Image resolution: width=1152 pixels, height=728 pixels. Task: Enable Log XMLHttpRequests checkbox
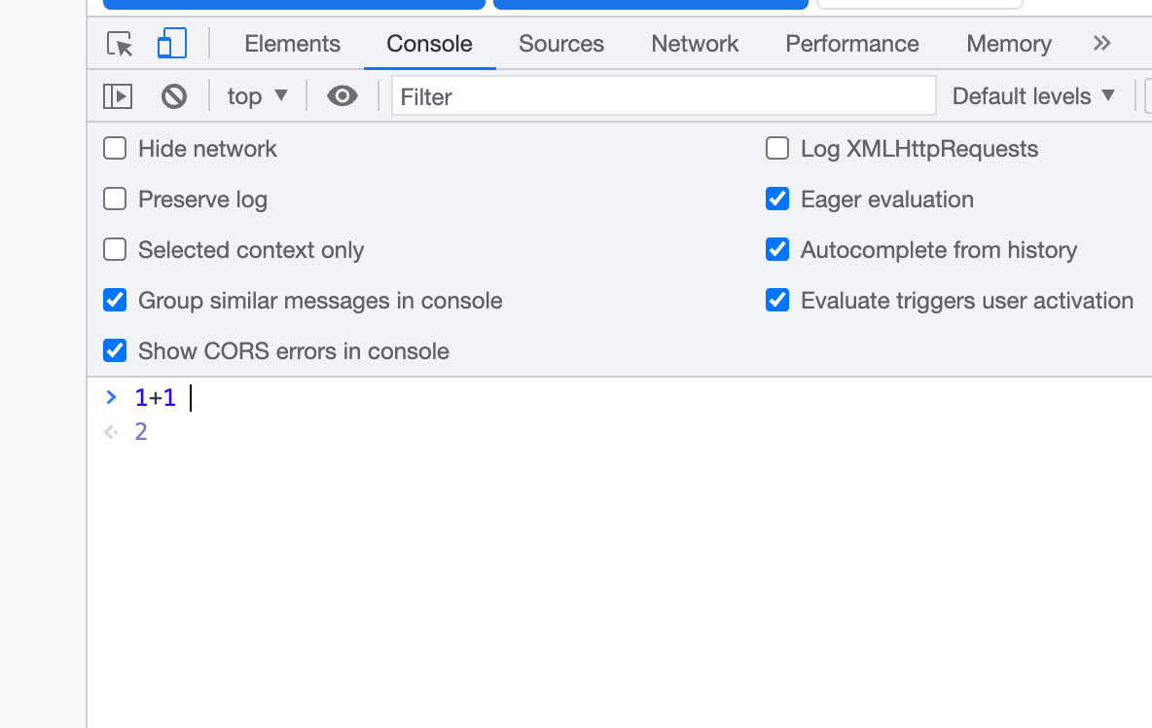777,149
